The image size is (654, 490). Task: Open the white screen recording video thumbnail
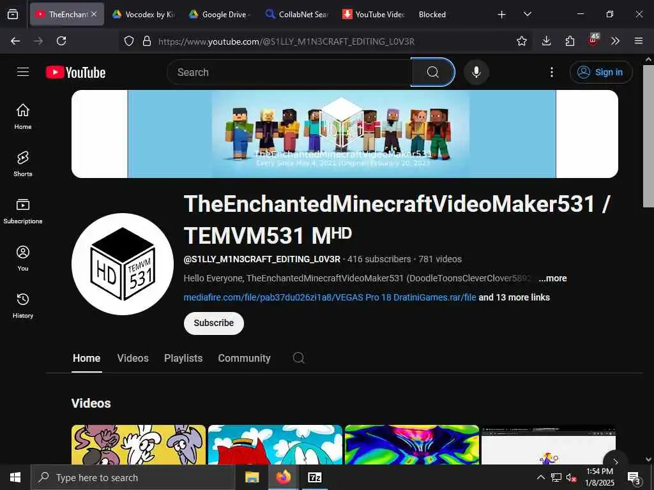coord(549,445)
